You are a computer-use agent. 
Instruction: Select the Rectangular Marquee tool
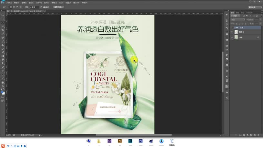click(3, 19)
